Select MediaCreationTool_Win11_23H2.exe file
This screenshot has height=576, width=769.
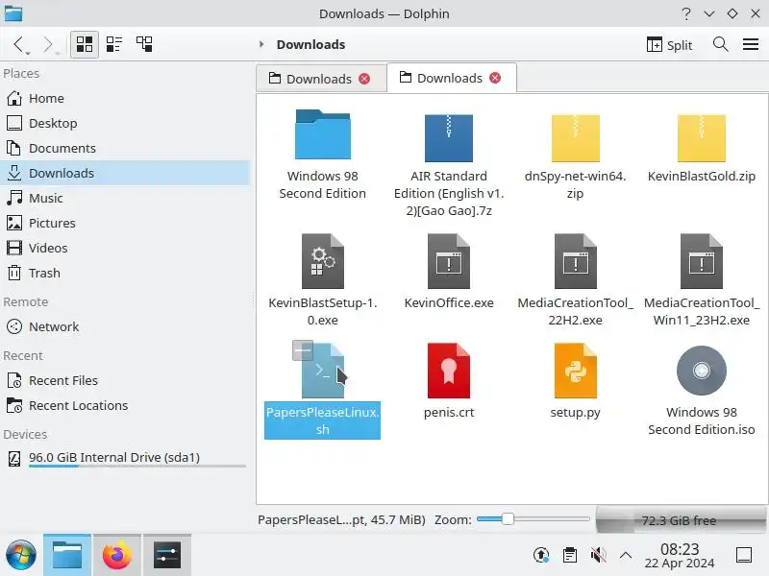702,280
